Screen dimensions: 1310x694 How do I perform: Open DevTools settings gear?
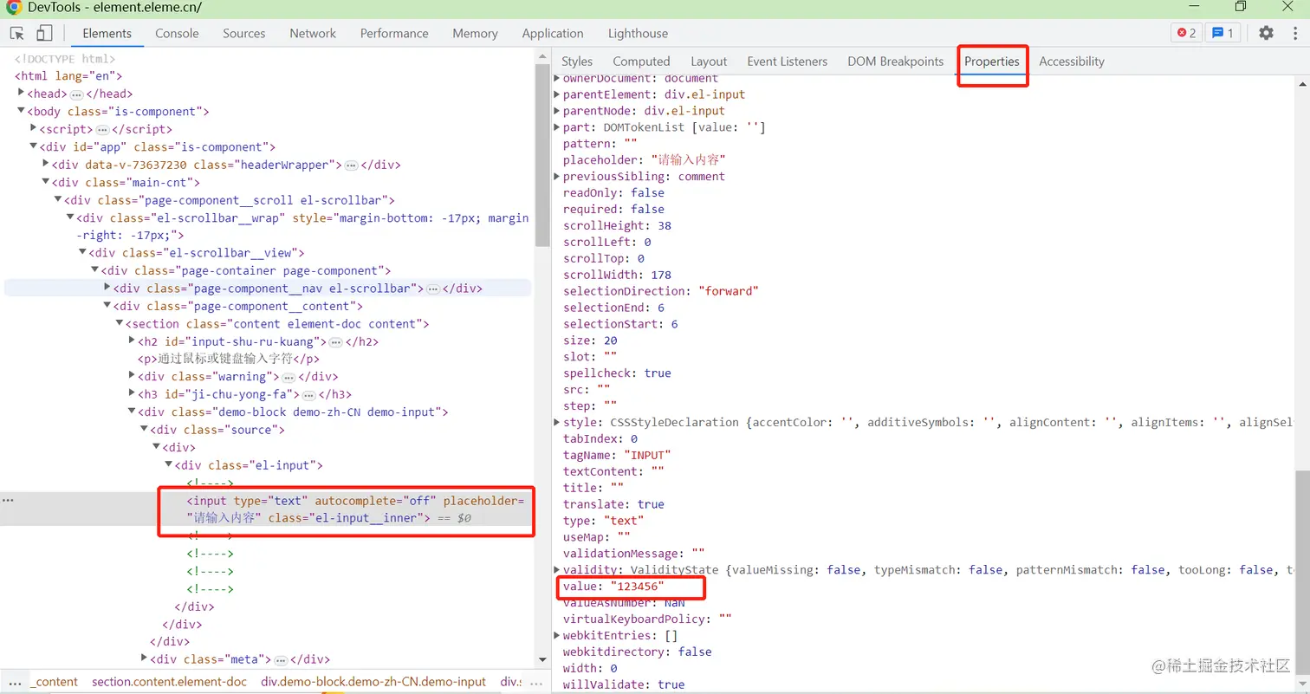(1267, 33)
